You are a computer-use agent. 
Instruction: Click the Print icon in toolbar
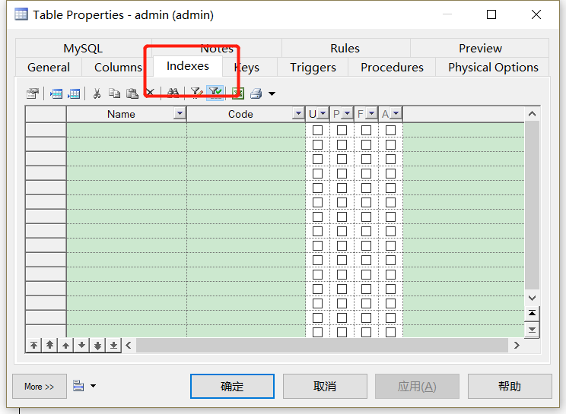256,93
